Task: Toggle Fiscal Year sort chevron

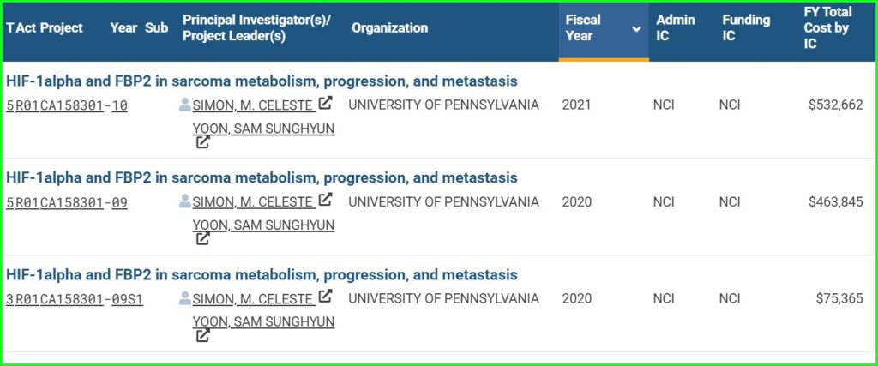Action: [637, 28]
